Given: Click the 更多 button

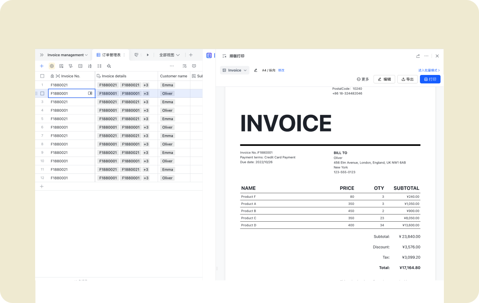Looking at the screenshot, I should click(363, 79).
